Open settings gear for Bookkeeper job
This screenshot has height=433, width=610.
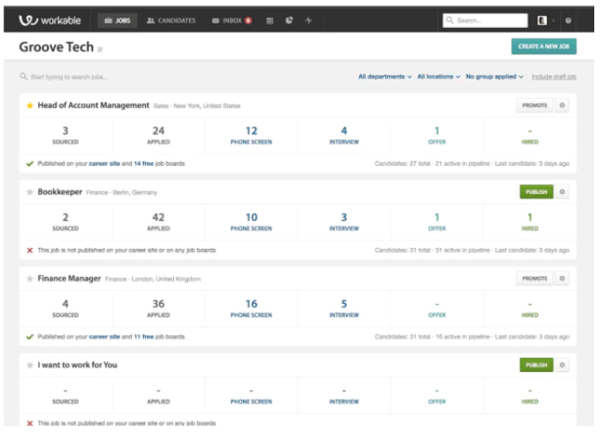(x=562, y=192)
